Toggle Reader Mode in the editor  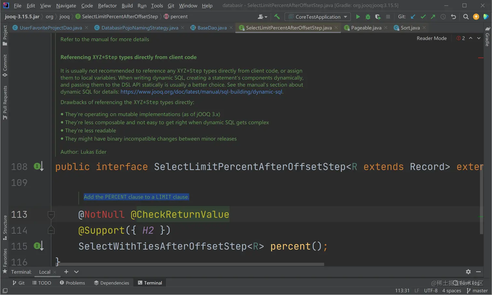tap(431, 38)
